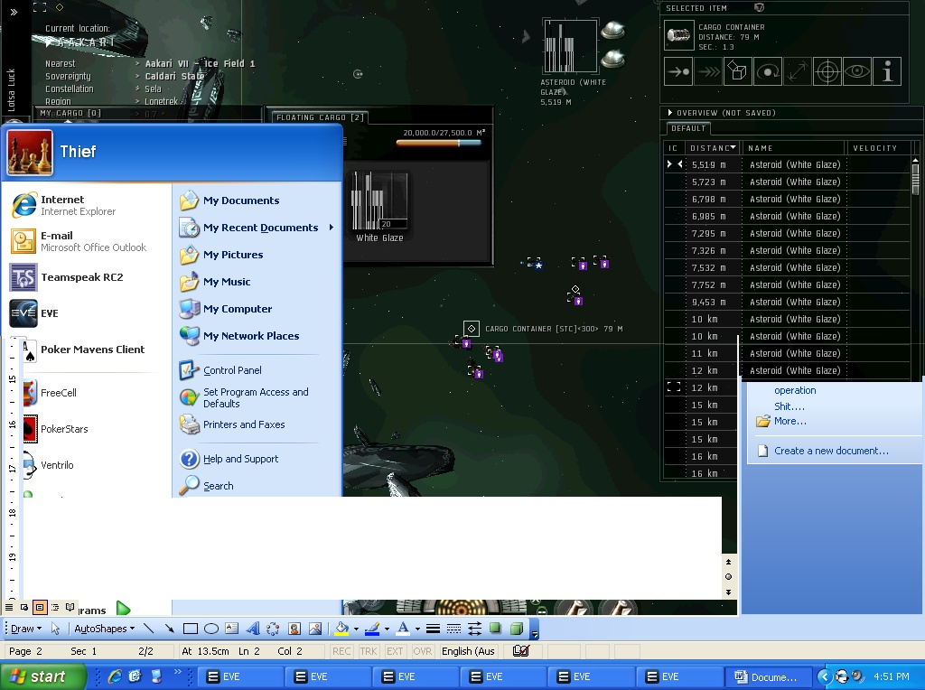Select the Arrow drawing tool

(169, 629)
